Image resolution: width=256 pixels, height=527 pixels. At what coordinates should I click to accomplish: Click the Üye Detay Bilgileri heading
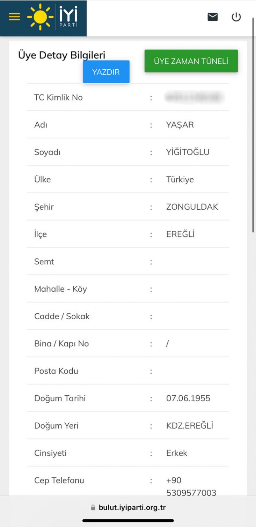click(x=61, y=55)
